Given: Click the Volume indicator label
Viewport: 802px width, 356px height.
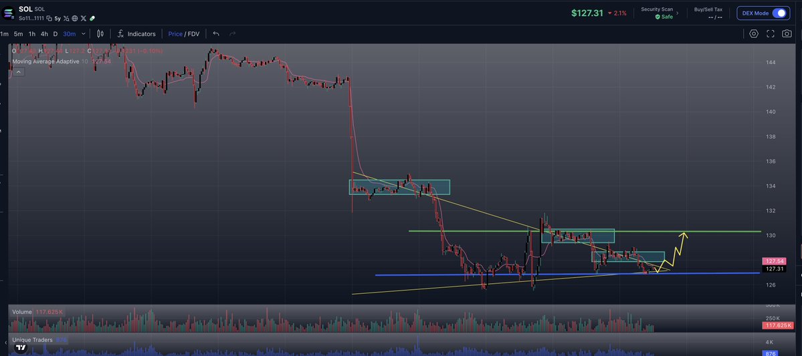Looking at the screenshot, I should coord(23,311).
